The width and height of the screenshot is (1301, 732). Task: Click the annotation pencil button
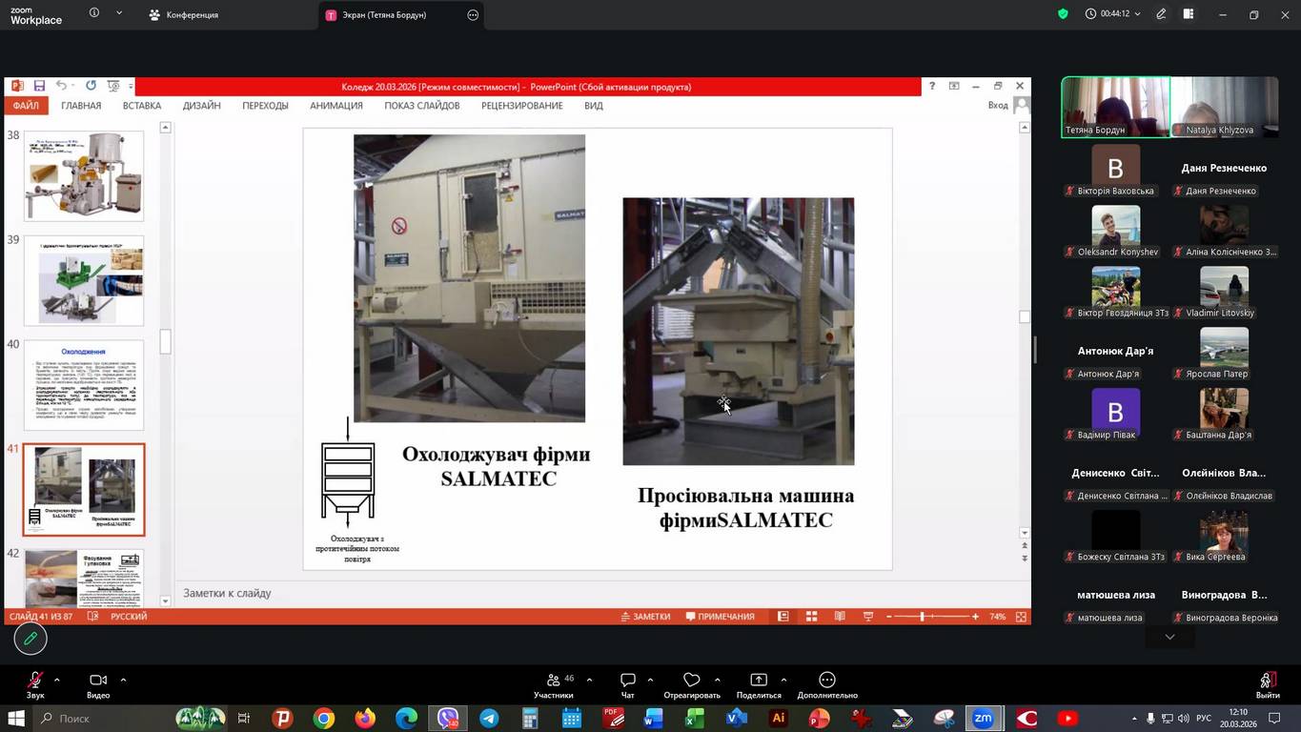pyautogui.click(x=30, y=639)
